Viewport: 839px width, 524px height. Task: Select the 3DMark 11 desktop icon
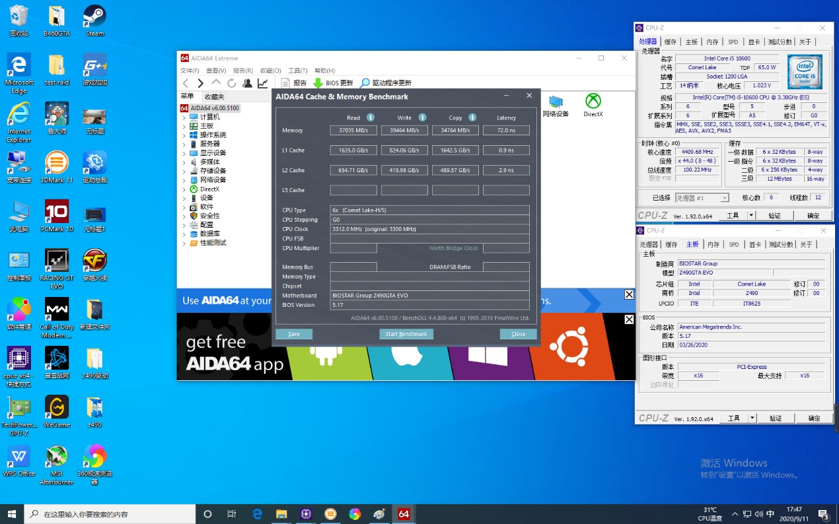pos(57,167)
